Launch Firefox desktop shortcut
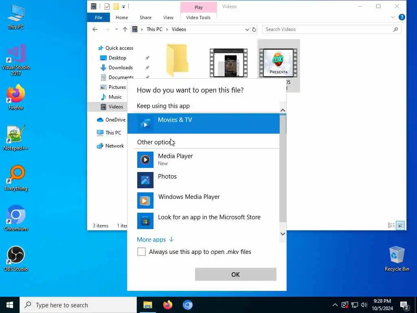The height and width of the screenshot is (313, 417). [16, 97]
